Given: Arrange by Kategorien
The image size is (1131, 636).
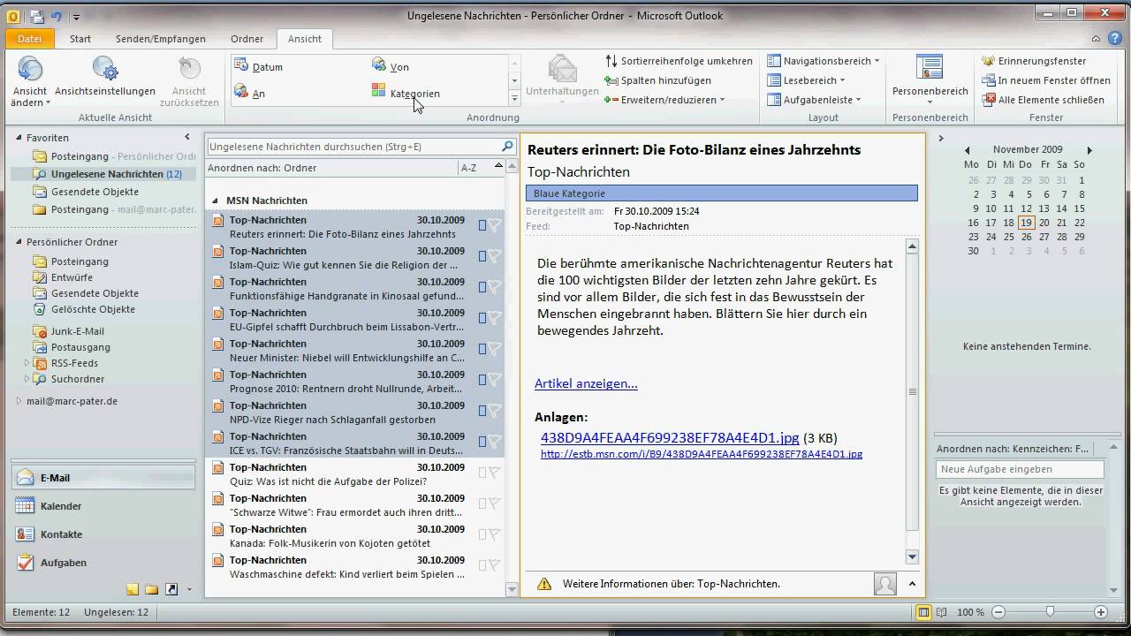Looking at the screenshot, I should point(406,94).
